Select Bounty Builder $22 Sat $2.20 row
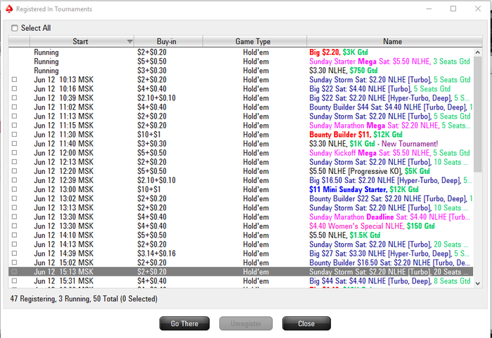 (x=240, y=198)
